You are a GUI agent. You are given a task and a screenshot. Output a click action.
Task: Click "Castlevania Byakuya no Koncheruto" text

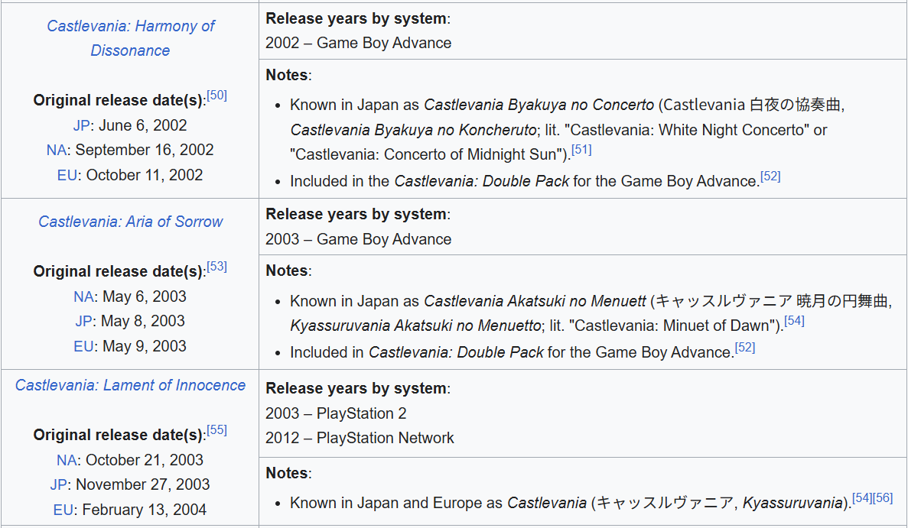(x=414, y=130)
